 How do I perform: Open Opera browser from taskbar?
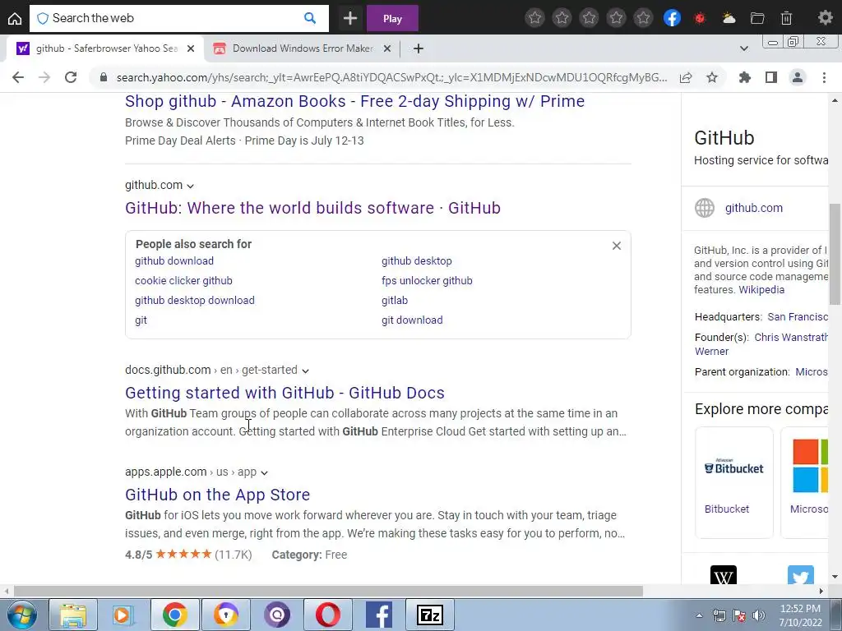[x=327, y=615]
